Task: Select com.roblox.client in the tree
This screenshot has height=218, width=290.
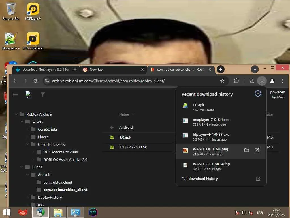Action: (58, 183)
